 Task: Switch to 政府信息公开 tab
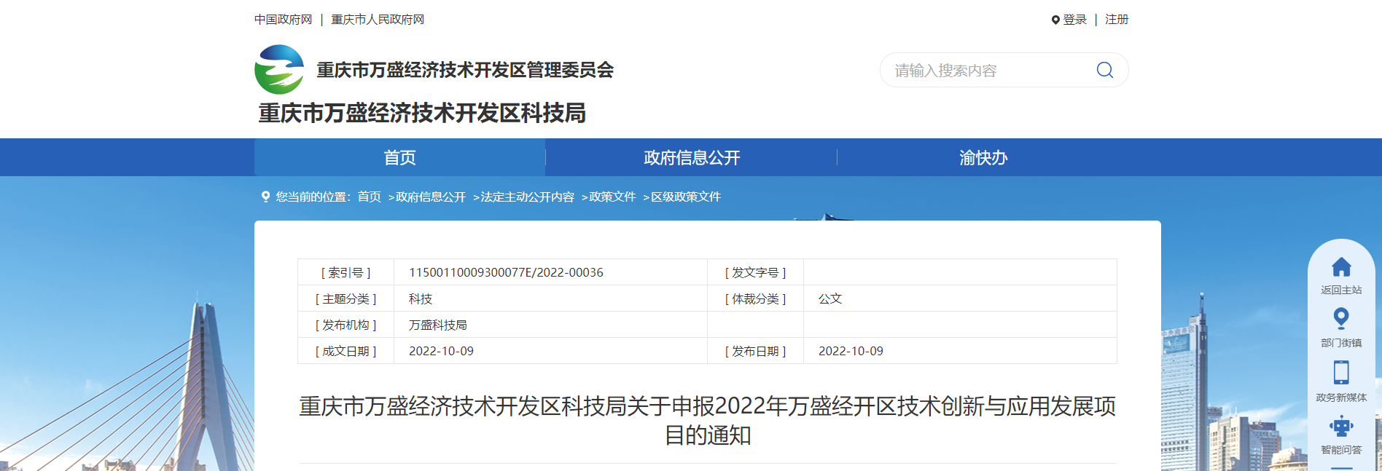coord(691,158)
